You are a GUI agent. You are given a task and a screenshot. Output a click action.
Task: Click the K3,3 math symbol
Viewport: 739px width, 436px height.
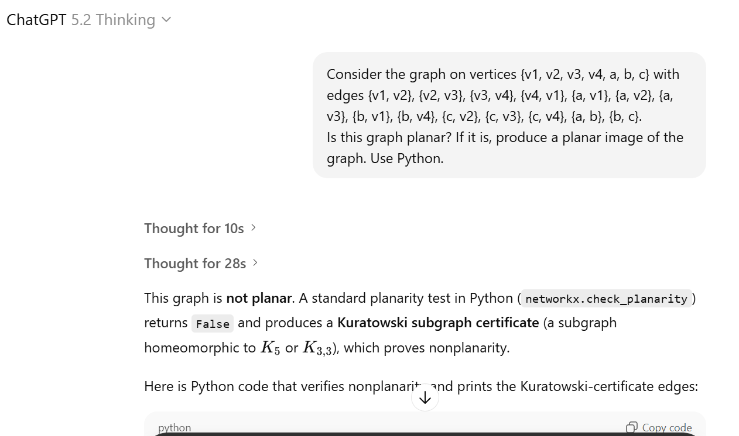(x=317, y=348)
